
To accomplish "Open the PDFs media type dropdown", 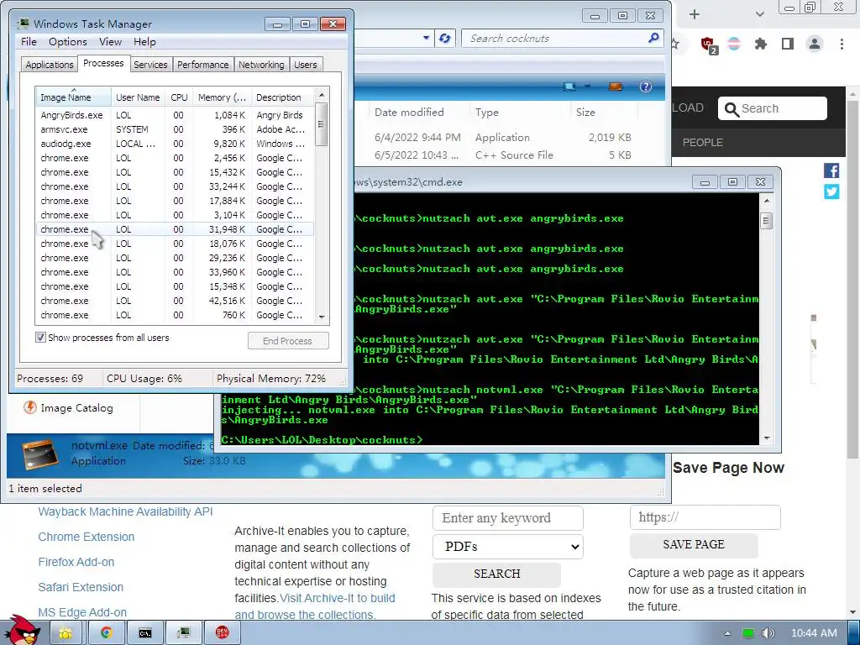I will [x=508, y=547].
